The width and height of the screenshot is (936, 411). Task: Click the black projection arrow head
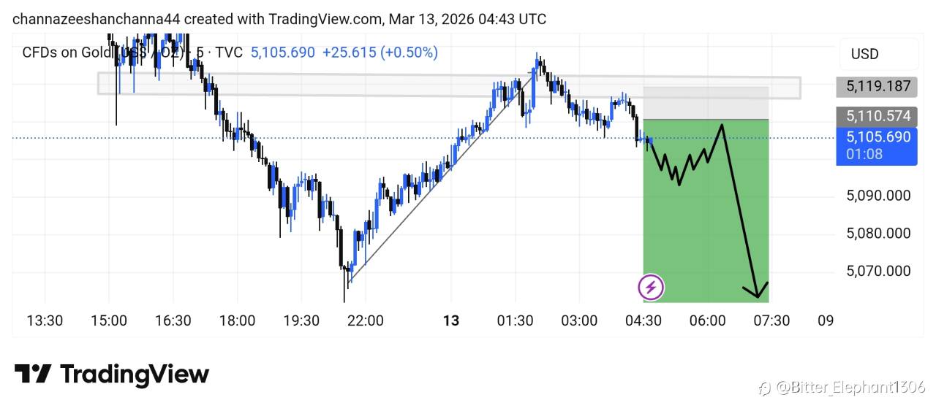click(758, 293)
